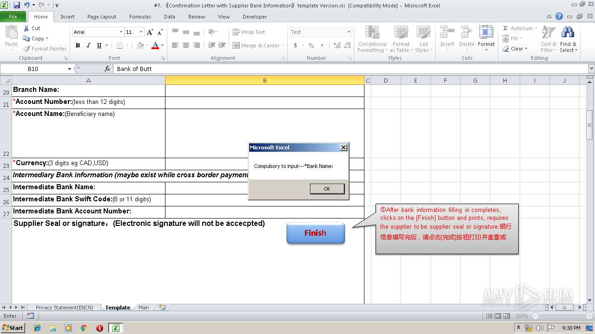Toggle Bold formatting
This screenshot has width=595, height=334.
pos(78,45)
